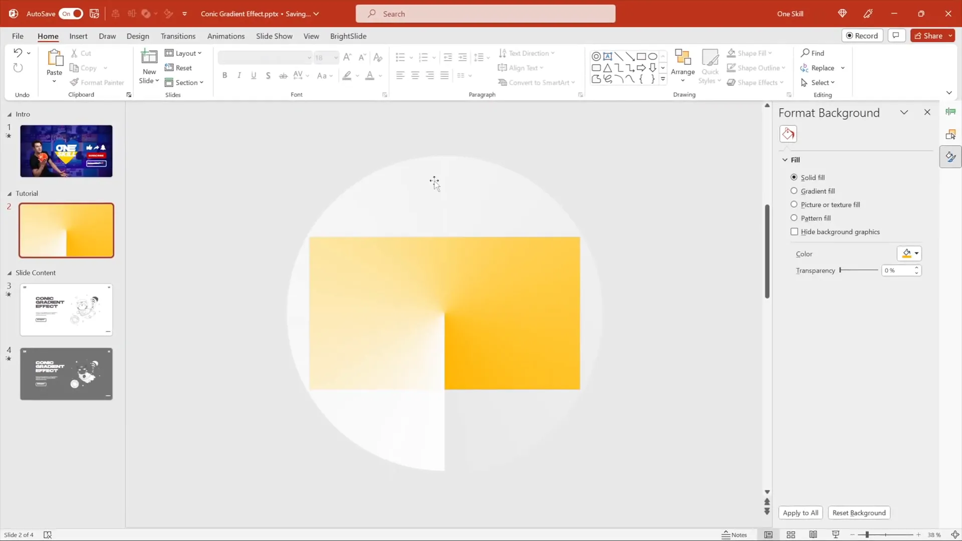Collapse the Fill section
Image resolution: width=962 pixels, height=541 pixels.
(785, 159)
